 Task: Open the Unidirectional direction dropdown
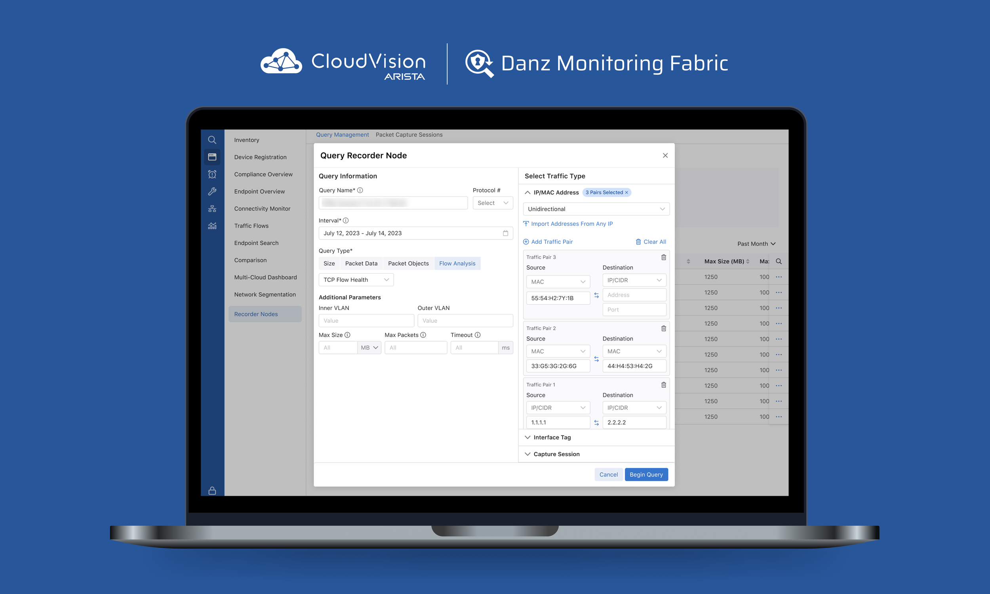[596, 209]
